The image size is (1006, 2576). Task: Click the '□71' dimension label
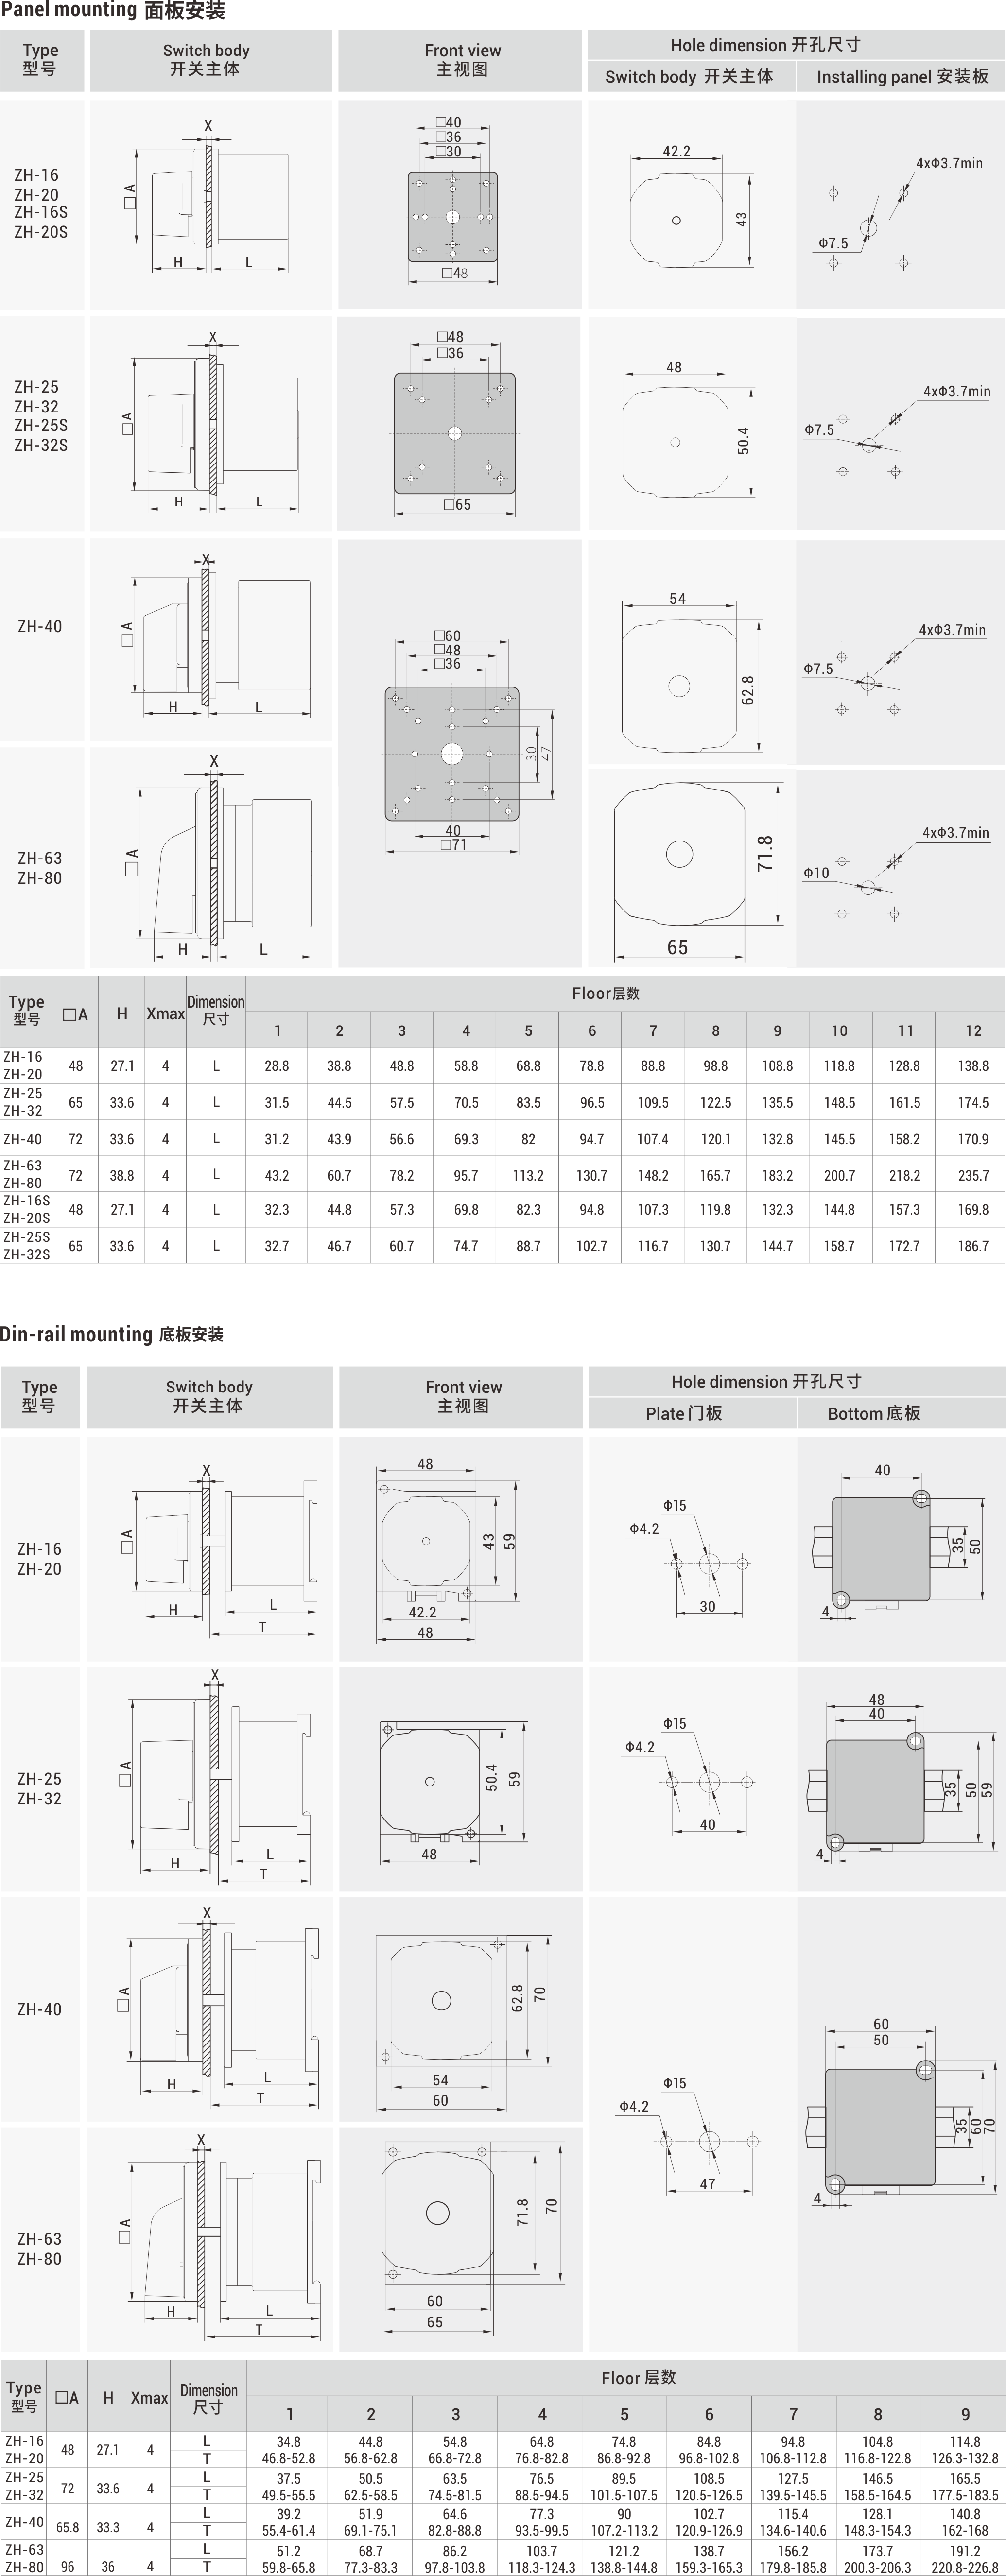click(x=454, y=844)
